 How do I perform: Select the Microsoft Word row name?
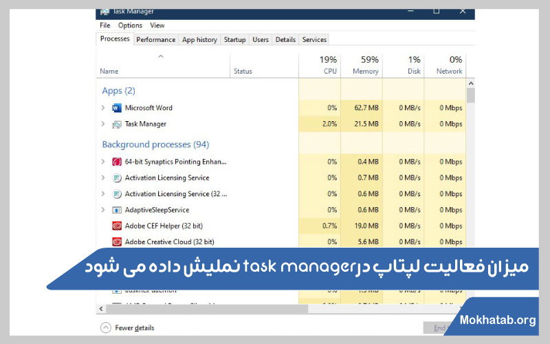[148, 108]
